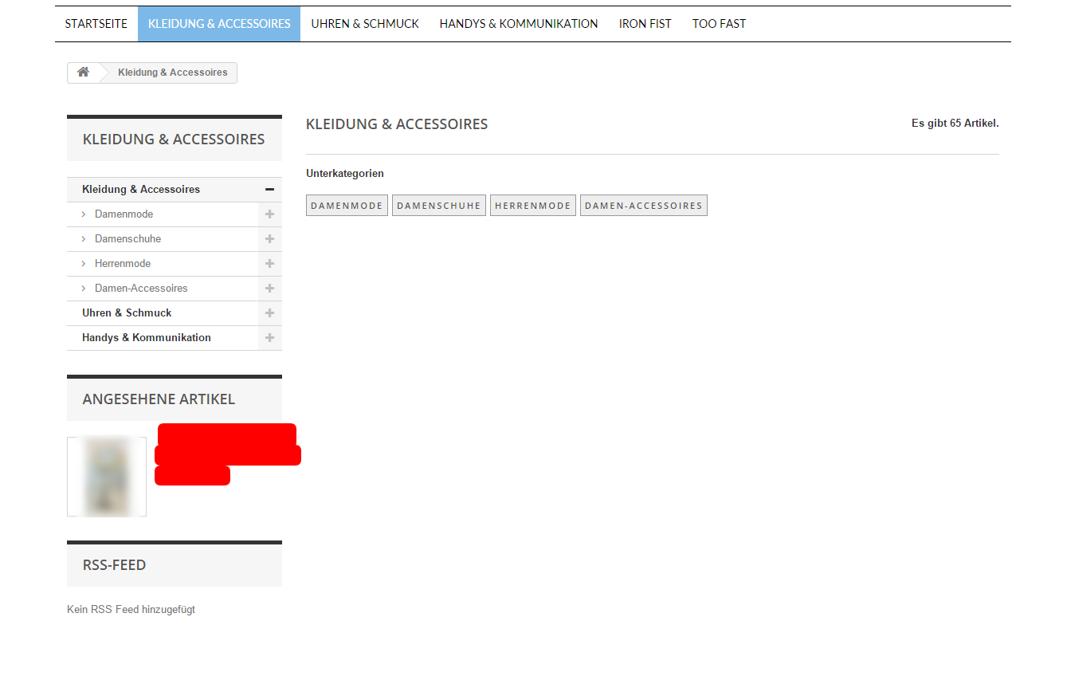Open the Startseite menu item

[x=96, y=24]
